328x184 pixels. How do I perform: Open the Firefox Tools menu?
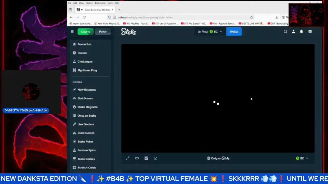110,3
